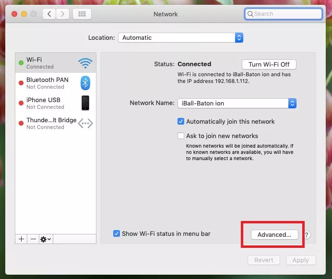Click the Thunderbolt Bridge arrows icon

(x=85, y=123)
